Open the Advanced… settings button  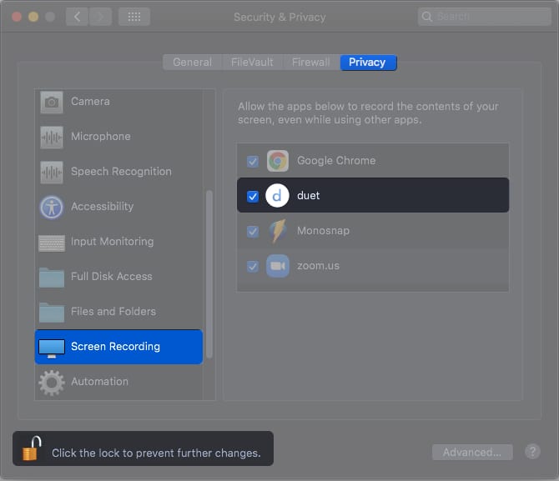coord(472,452)
